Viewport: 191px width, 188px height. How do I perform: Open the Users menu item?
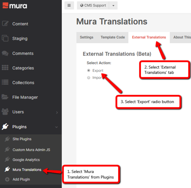(x=18, y=112)
